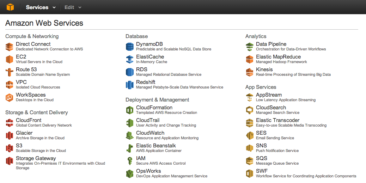Click the Elastic MapReduce icon
This screenshot has width=366, height=183.
(250, 59)
